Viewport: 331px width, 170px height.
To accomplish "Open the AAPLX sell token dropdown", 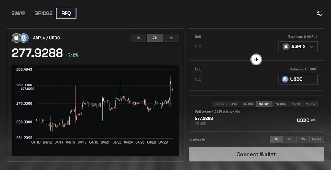I will click(x=298, y=47).
